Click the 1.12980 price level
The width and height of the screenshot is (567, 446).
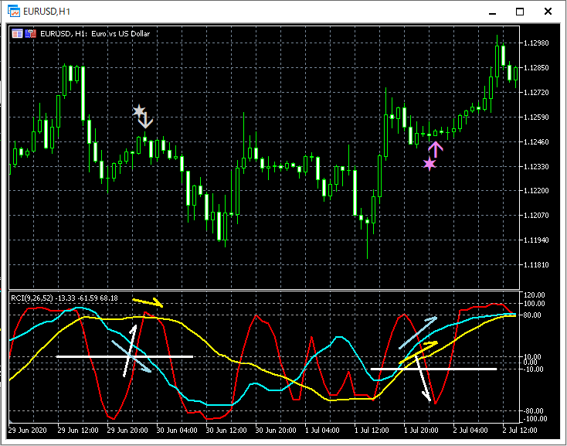pos(536,43)
